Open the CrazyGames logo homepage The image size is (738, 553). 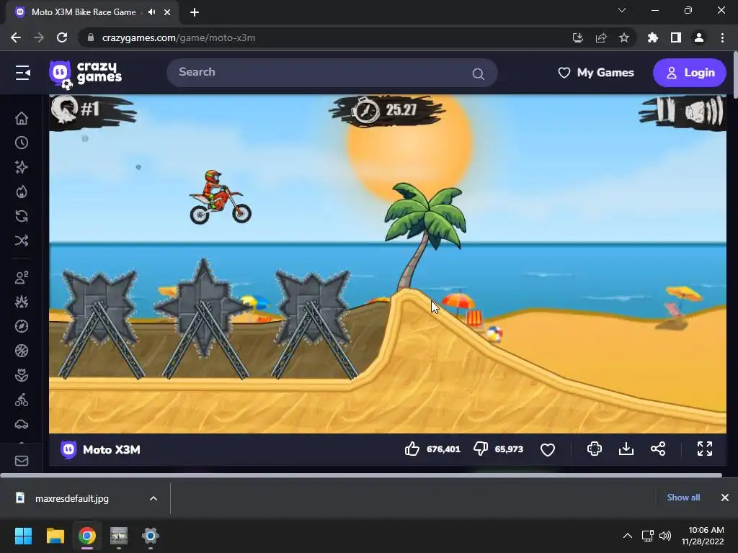pyautogui.click(x=85, y=74)
